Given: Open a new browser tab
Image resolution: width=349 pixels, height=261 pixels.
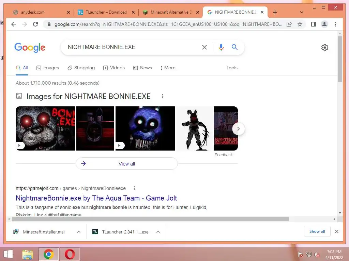Looking at the screenshot, I should pyautogui.click(x=275, y=12).
